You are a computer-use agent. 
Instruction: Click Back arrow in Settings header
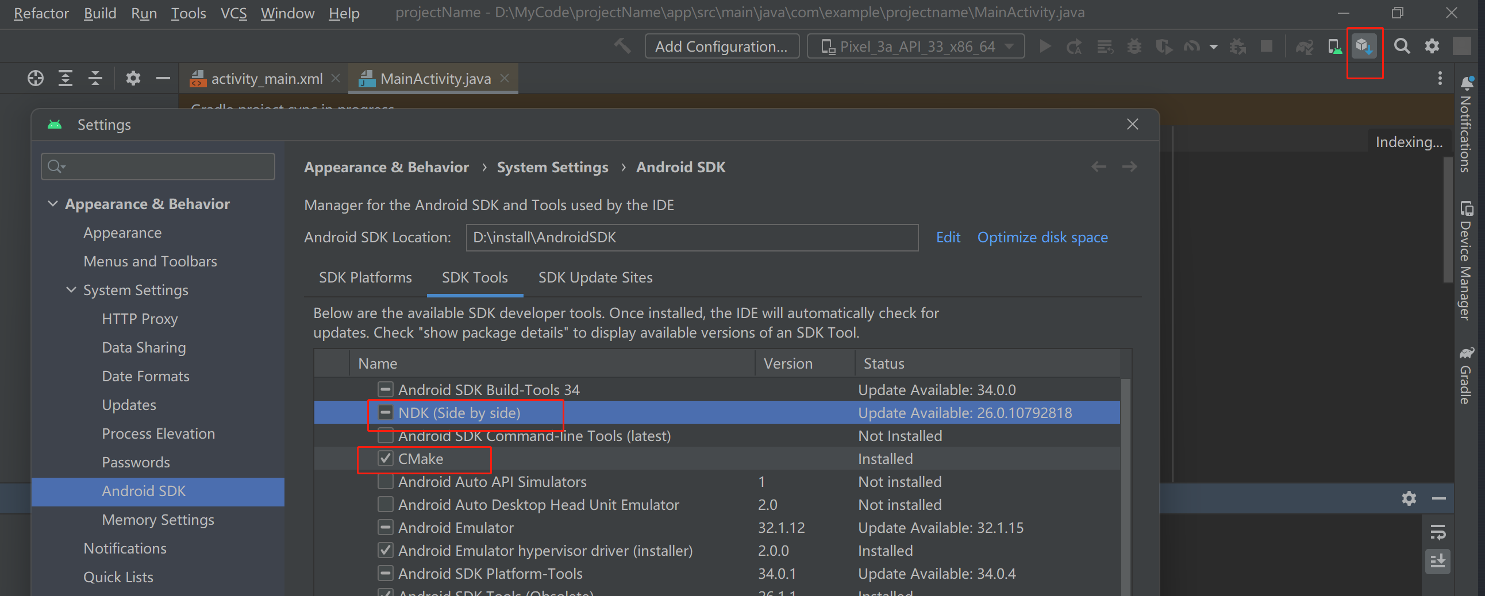point(1099,167)
